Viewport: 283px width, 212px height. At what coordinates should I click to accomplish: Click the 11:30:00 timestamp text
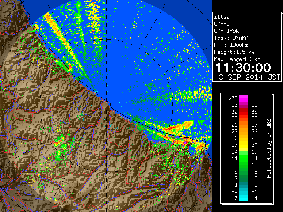243,68
